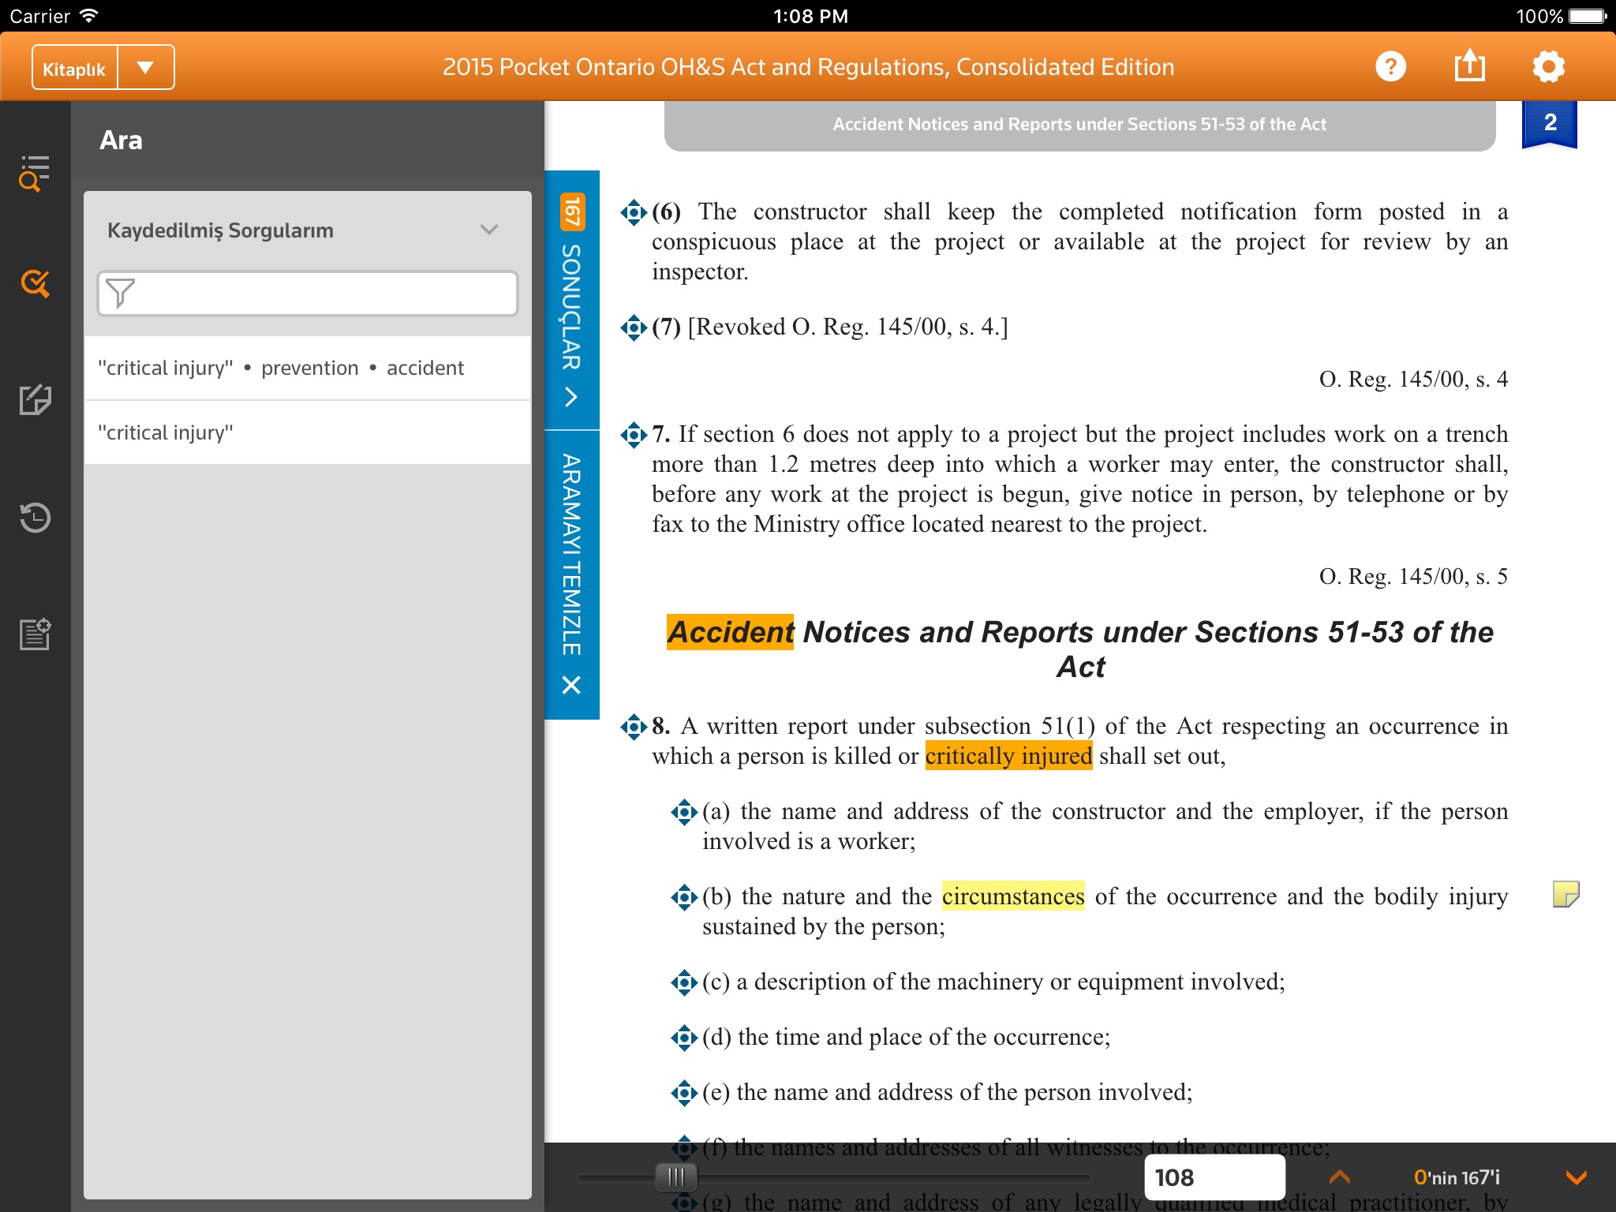This screenshot has width=1616, height=1212.
Task: Open Kitaplık library dropdown menu
Action: pos(146,68)
